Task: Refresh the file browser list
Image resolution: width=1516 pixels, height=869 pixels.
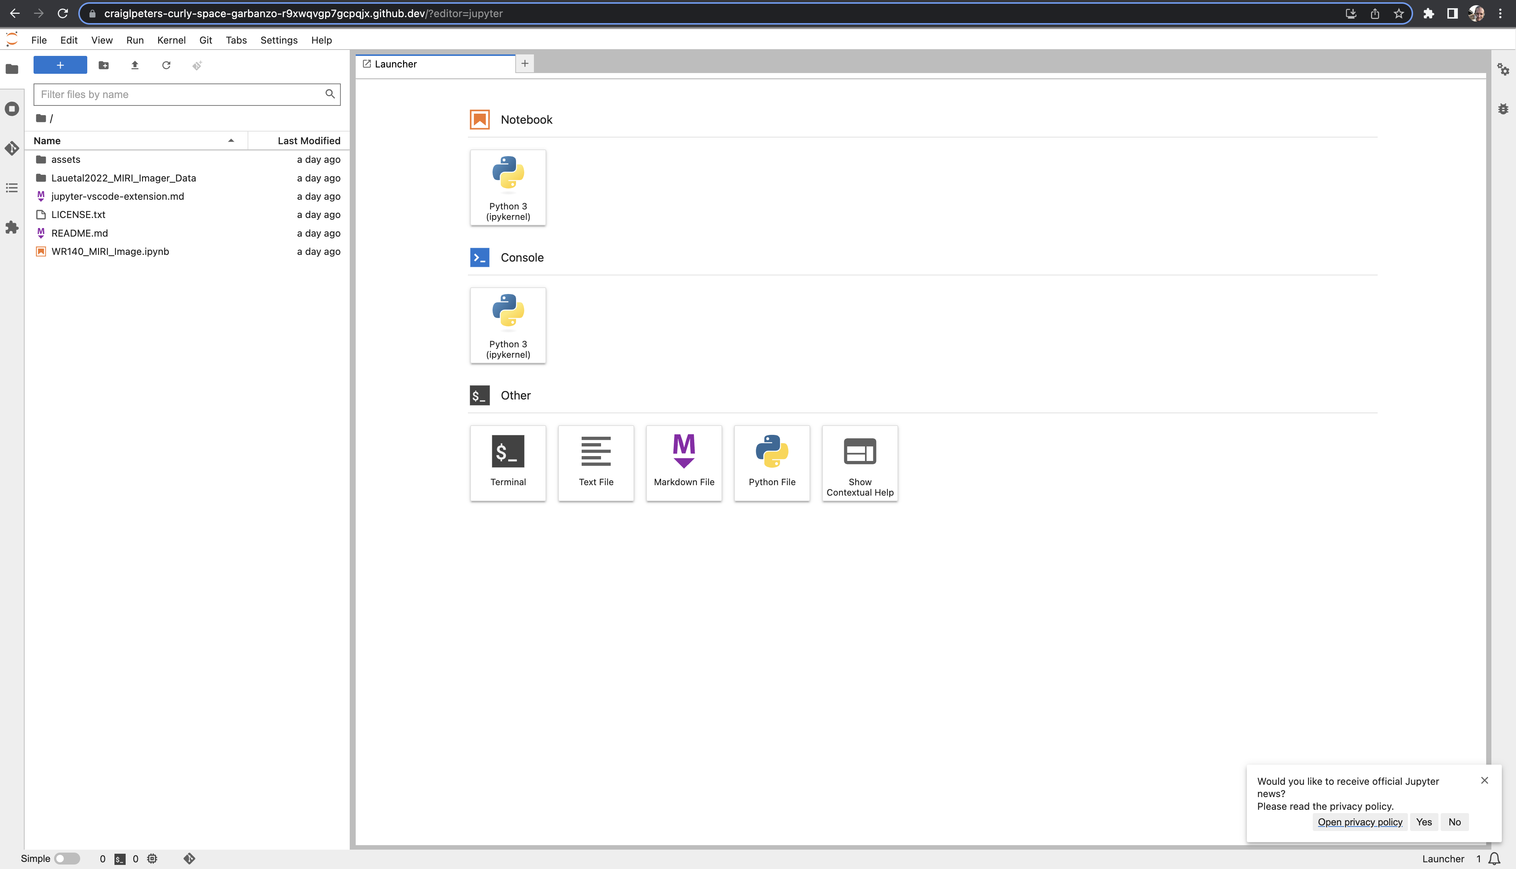Action: click(x=166, y=65)
